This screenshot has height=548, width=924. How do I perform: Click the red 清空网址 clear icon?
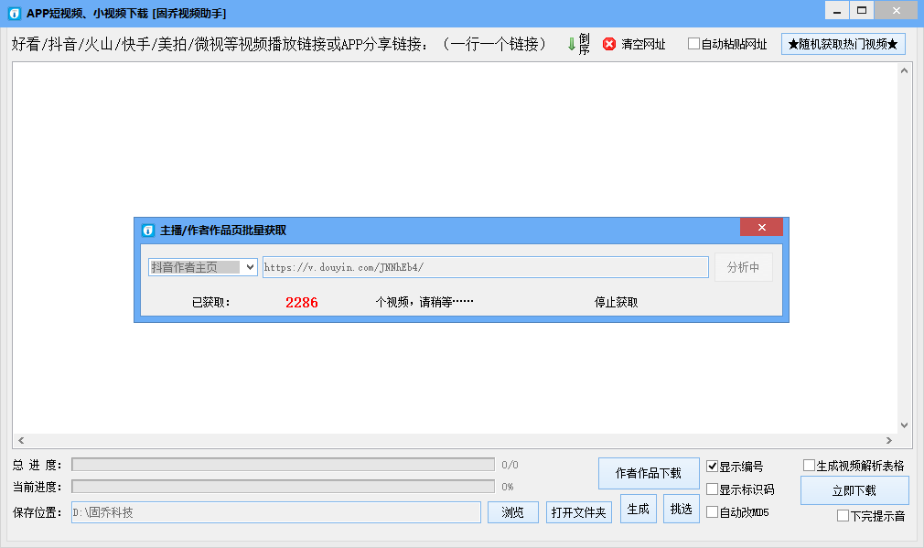click(x=609, y=44)
